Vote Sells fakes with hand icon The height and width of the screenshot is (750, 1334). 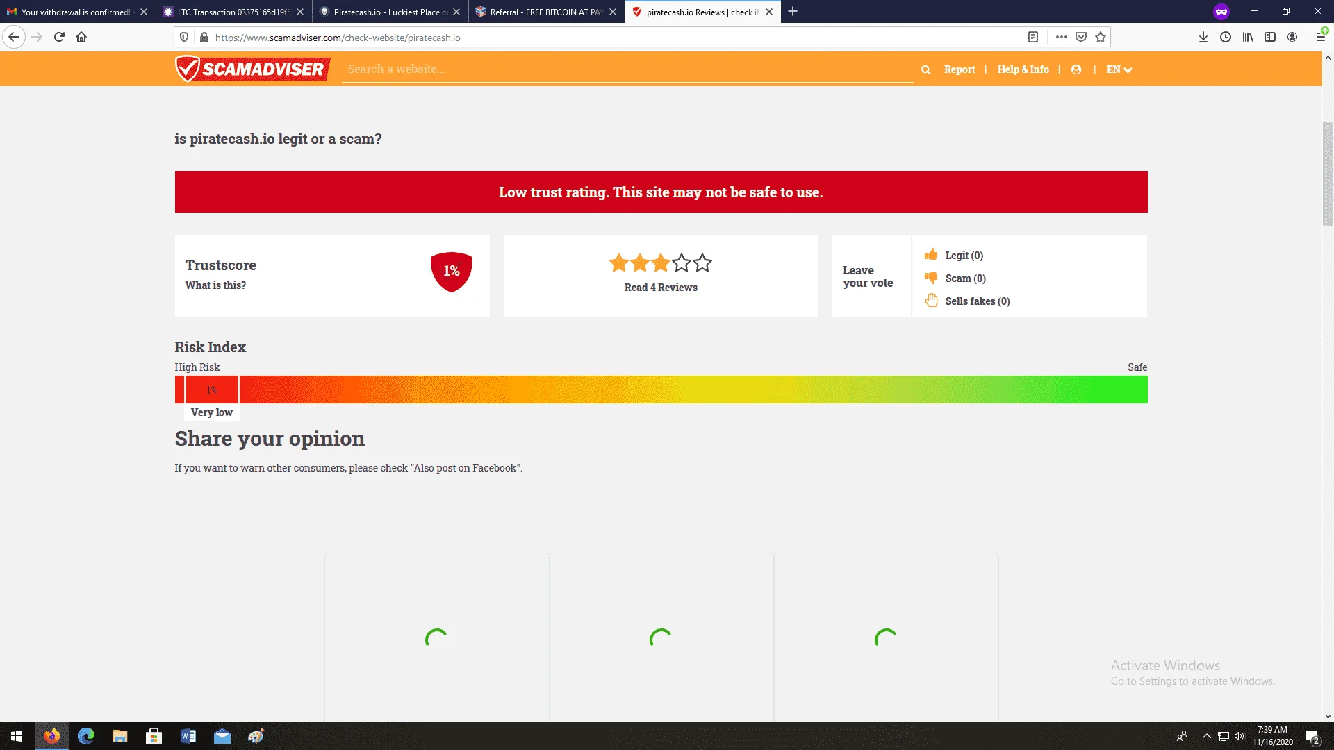pos(931,301)
